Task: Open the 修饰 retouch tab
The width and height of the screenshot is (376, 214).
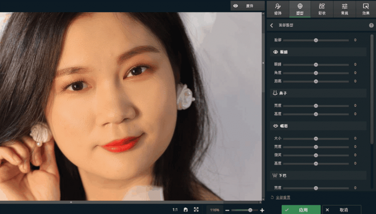Action: click(x=278, y=9)
